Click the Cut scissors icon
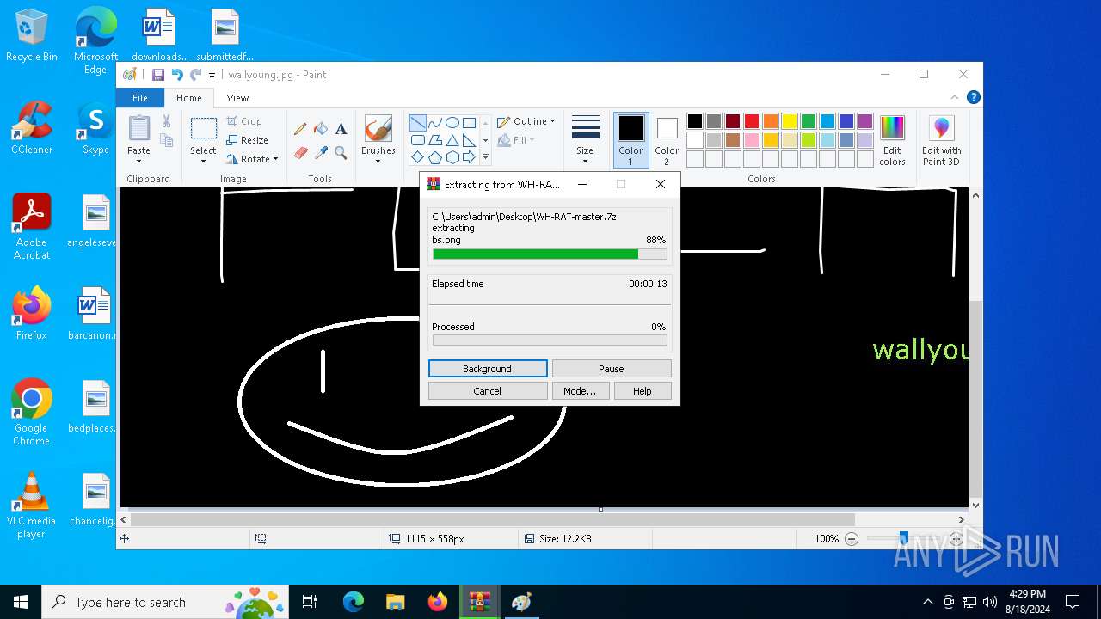The width and height of the screenshot is (1101, 619). tap(166, 122)
